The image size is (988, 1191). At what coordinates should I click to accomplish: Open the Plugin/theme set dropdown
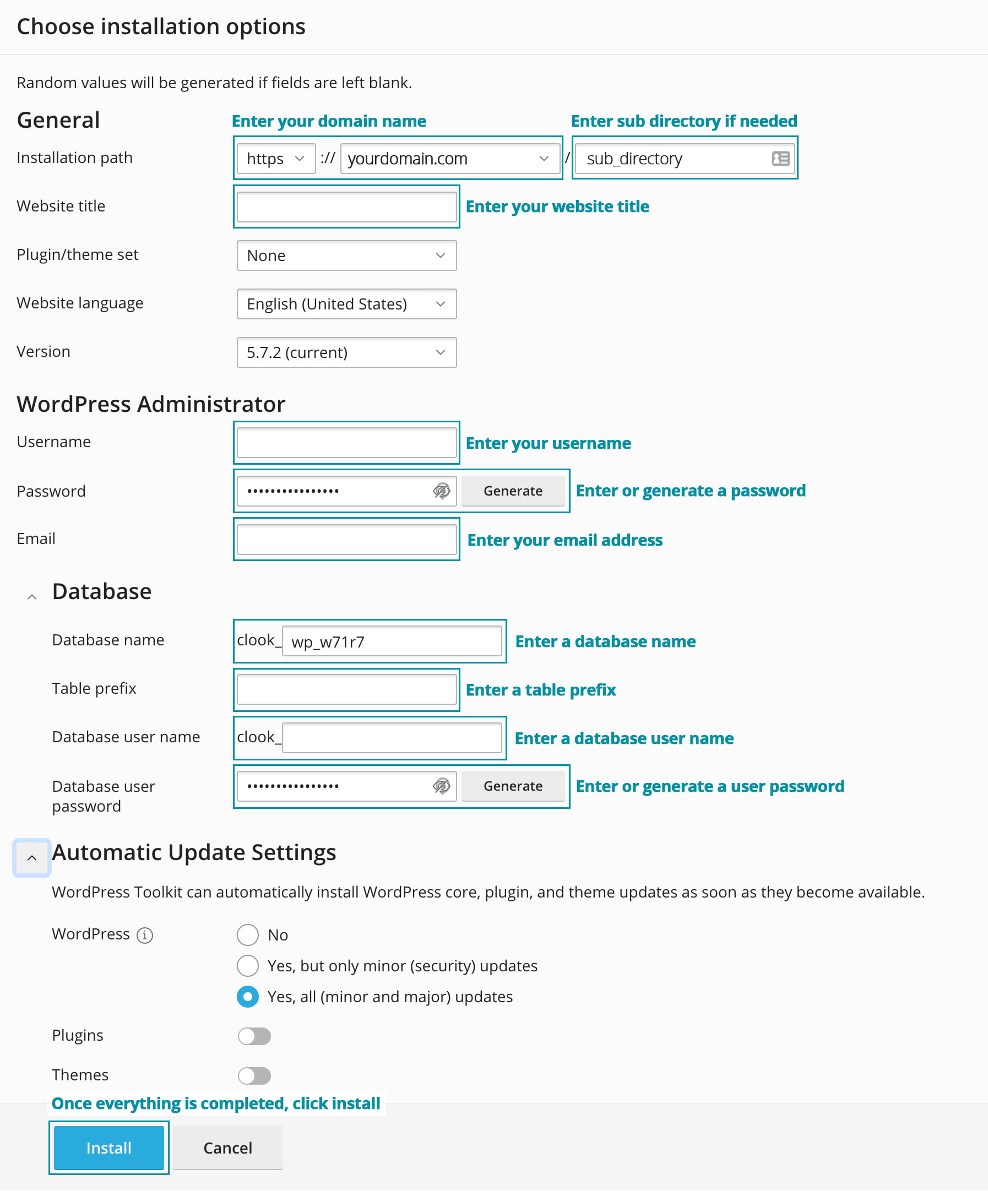(x=346, y=256)
